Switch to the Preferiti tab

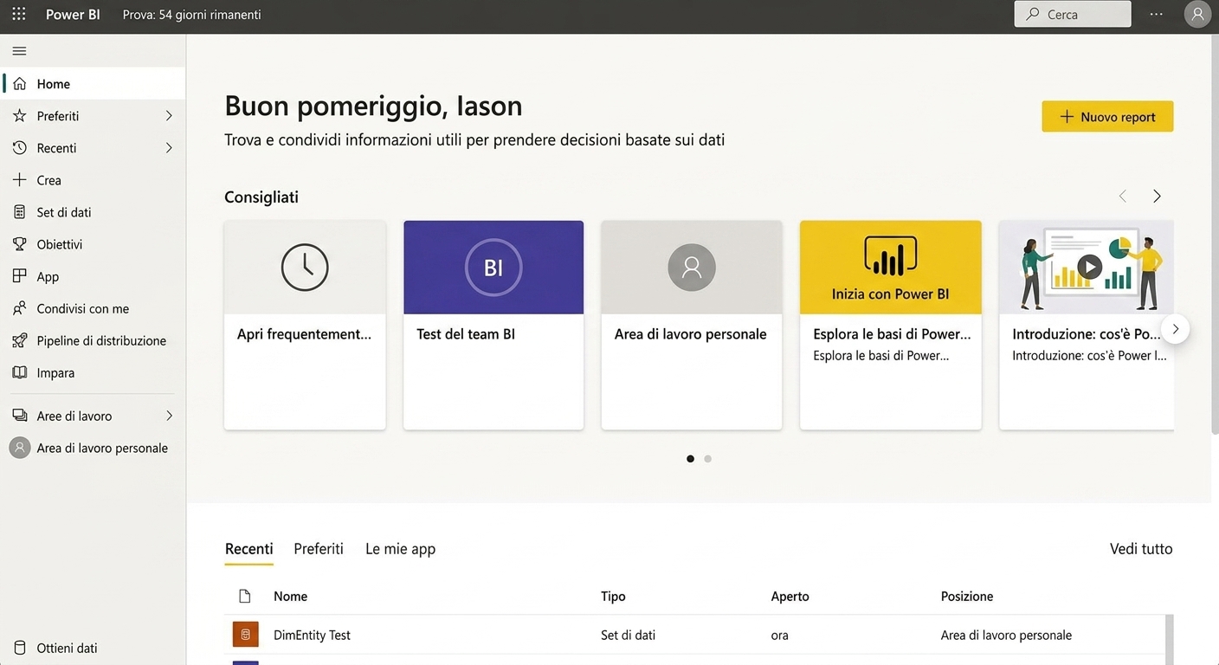coord(319,549)
